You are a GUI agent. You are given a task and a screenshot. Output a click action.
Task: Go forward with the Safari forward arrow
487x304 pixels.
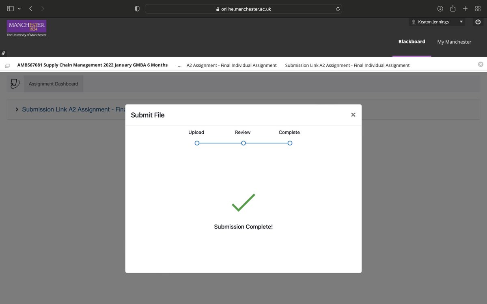click(43, 9)
